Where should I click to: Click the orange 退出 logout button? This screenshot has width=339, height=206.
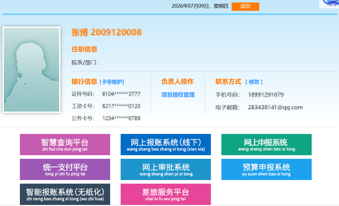pos(245,6)
